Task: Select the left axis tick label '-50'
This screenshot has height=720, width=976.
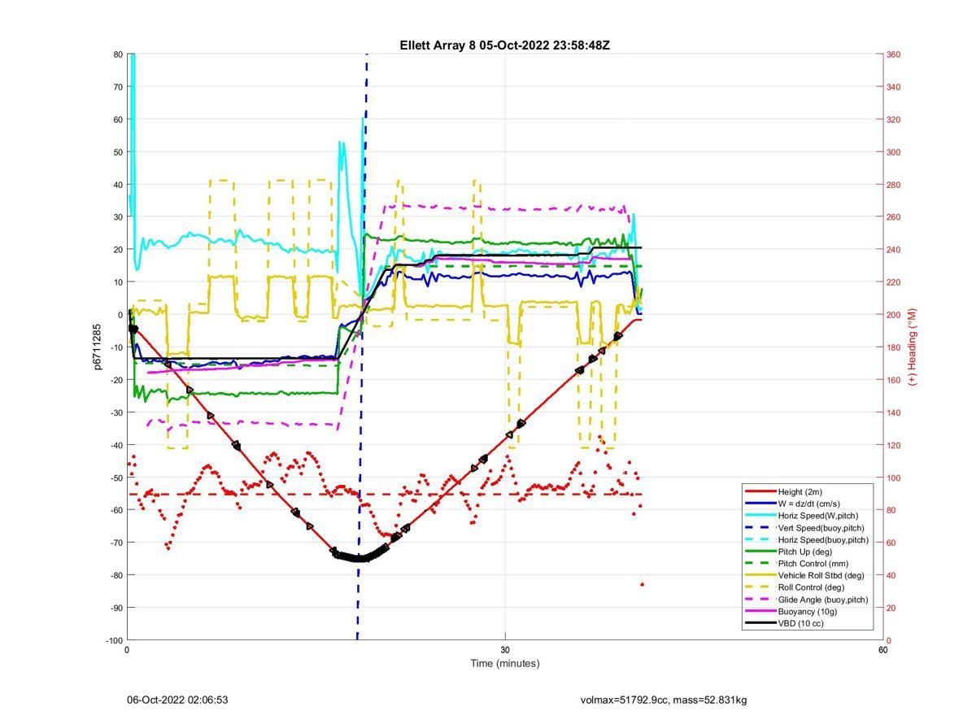Action: pyautogui.click(x=116, y=478)
